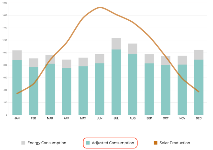Toggle the Solar Production legend item

point(175,143)
